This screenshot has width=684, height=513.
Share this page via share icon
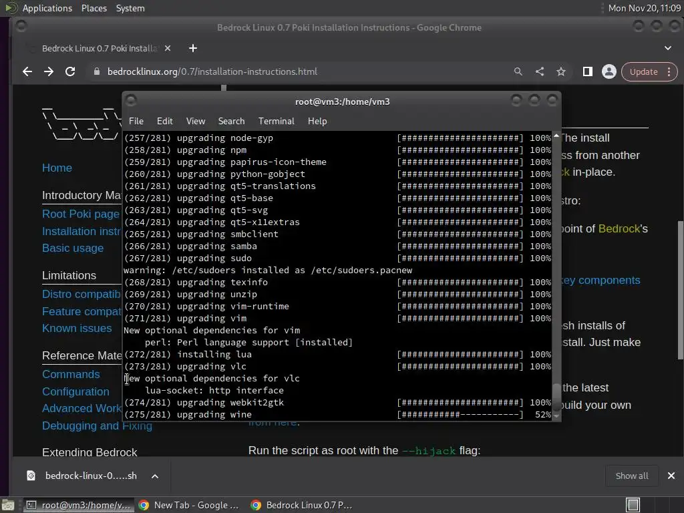coord(540,71)
